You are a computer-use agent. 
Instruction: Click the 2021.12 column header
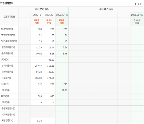pyautogui.click(x=49, y=15)
